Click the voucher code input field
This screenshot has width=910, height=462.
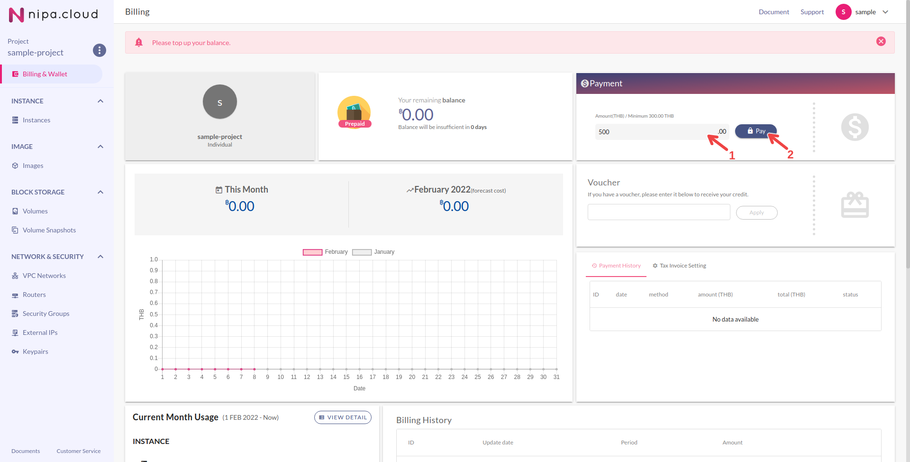coord(658,212)
